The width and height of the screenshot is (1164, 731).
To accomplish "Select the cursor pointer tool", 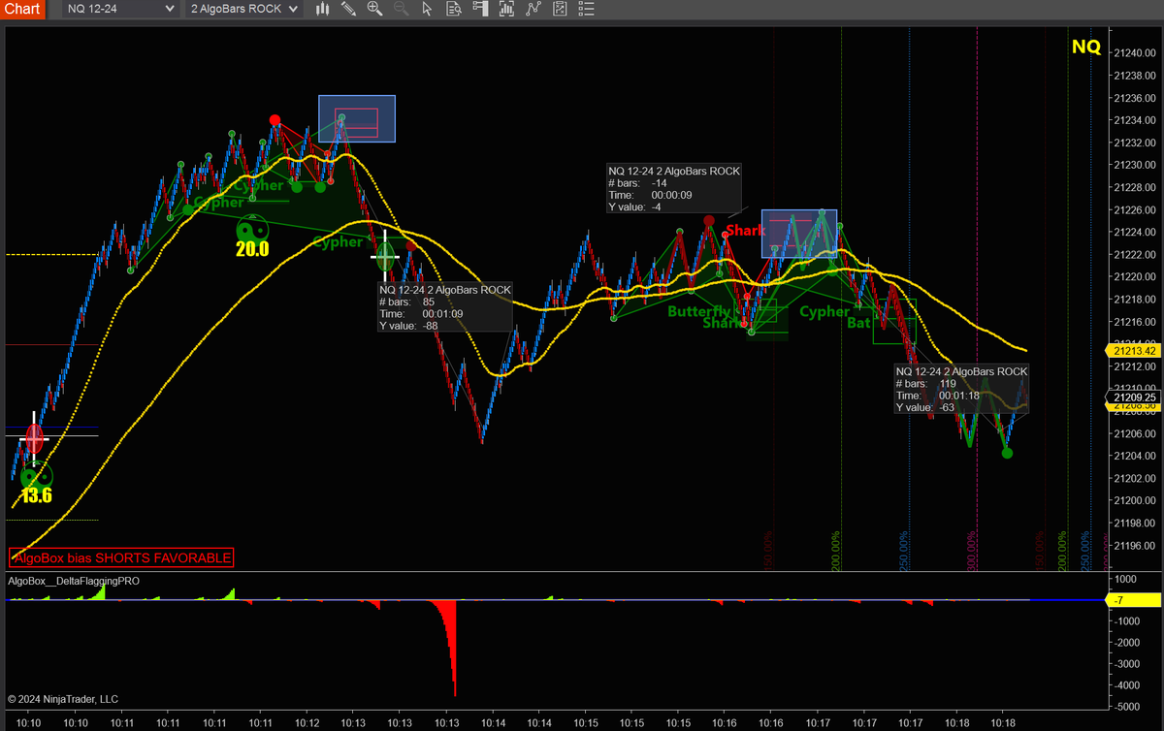I will 428,9.
